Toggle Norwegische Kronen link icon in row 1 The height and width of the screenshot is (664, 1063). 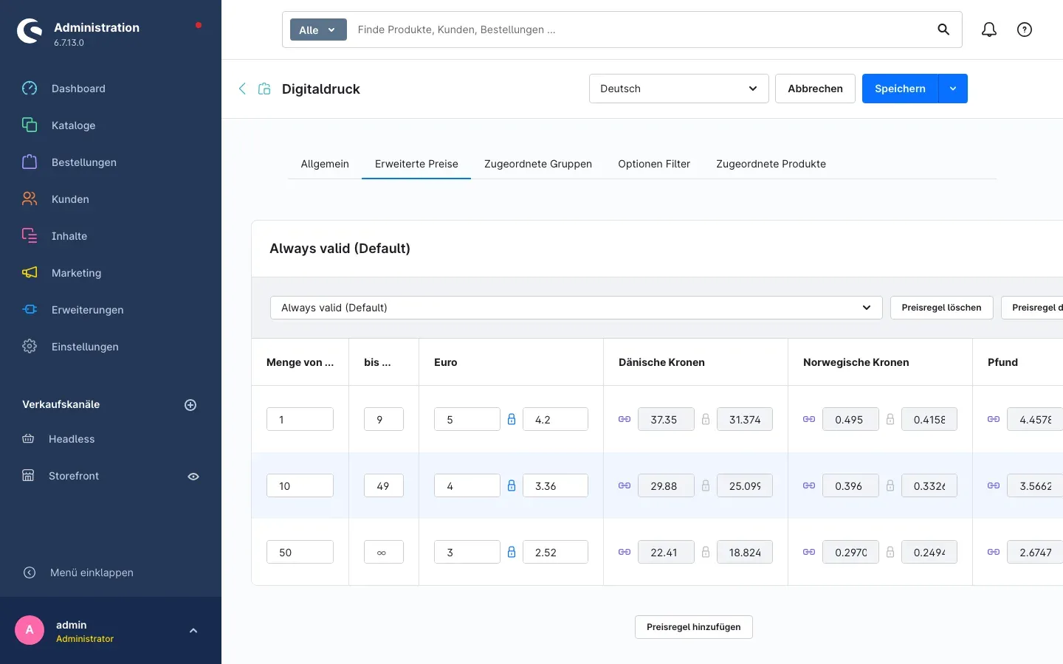pos(809,419)
